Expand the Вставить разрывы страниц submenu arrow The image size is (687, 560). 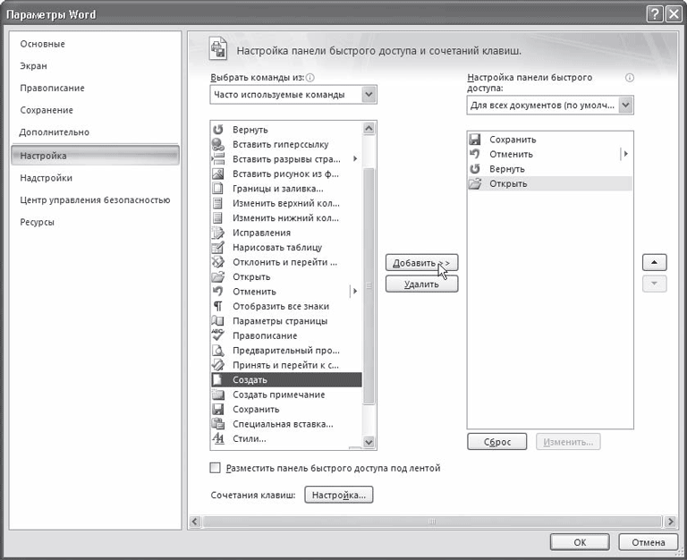(x=355, y=159)
